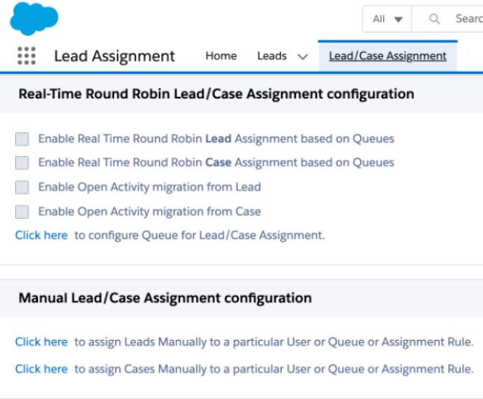The height and width of the screenshot is (399, 483).
Task: Click label 'Enable Real Time Round Robin Case Assignment'
Action: click(x=216, y=162)
